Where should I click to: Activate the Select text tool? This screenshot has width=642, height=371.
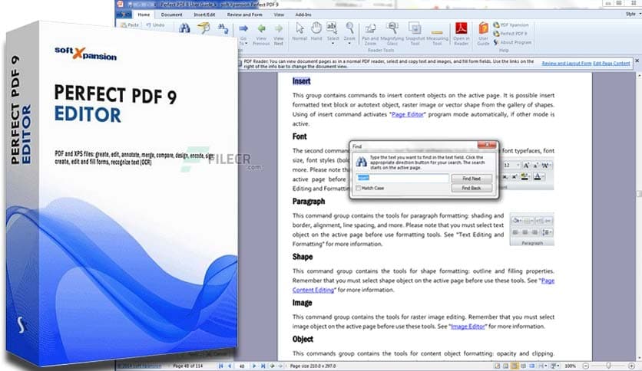332,31
